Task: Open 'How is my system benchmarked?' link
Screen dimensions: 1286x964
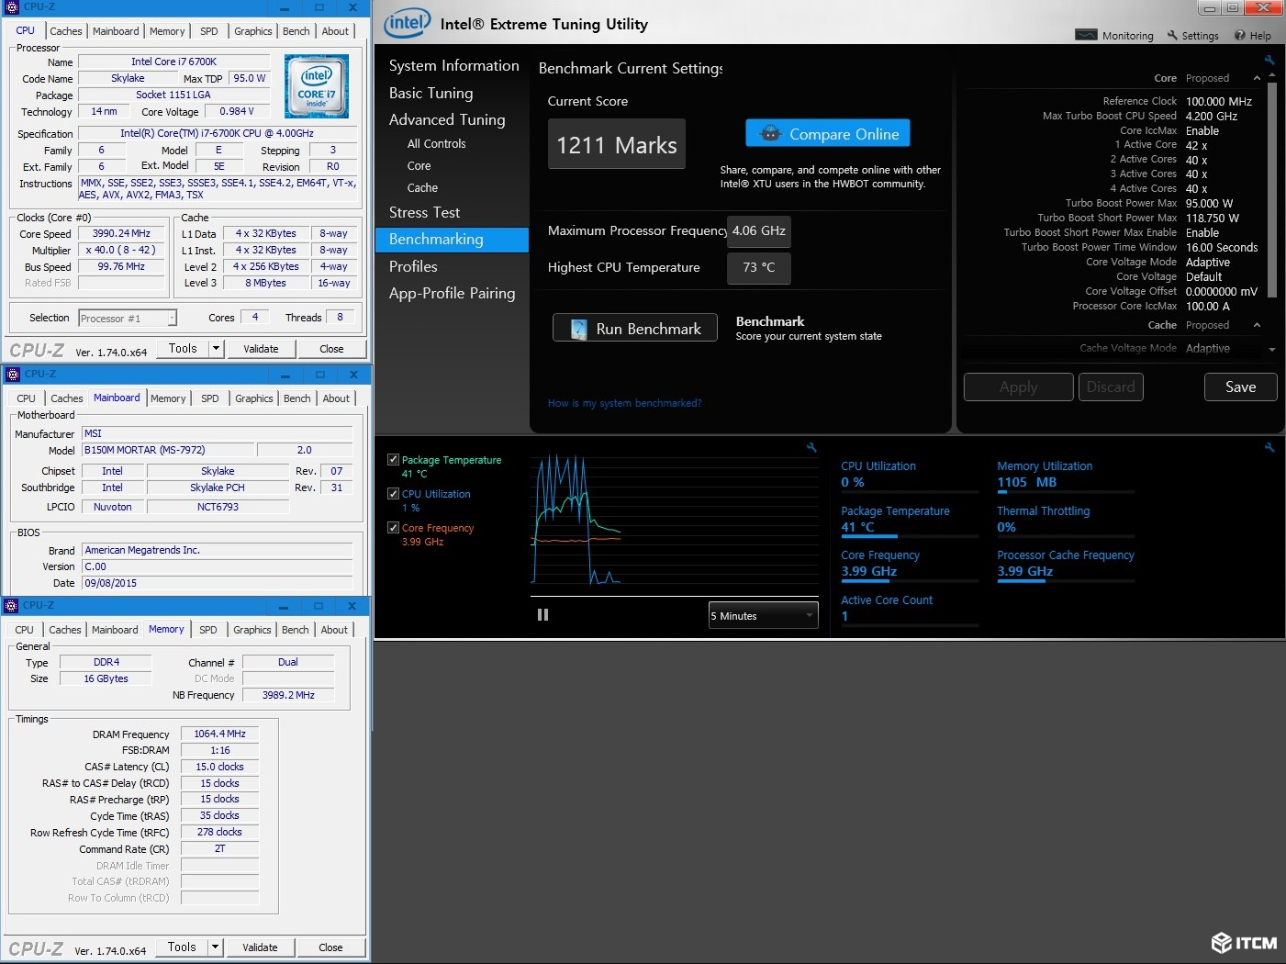Action: coord(624,403)
